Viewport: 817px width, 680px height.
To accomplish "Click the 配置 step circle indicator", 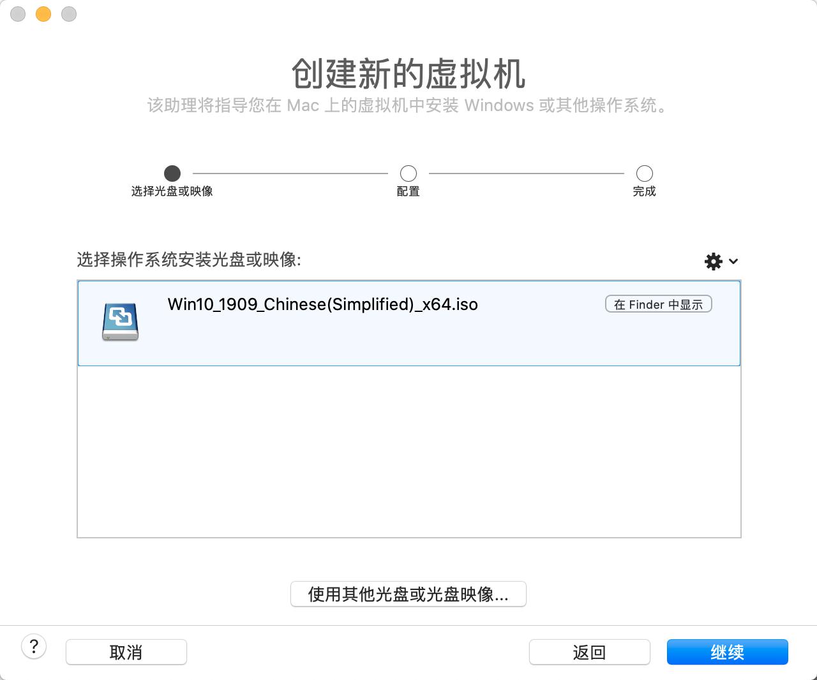I will (408, 173).
